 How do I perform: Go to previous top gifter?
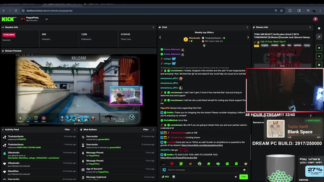coord(160,37)
